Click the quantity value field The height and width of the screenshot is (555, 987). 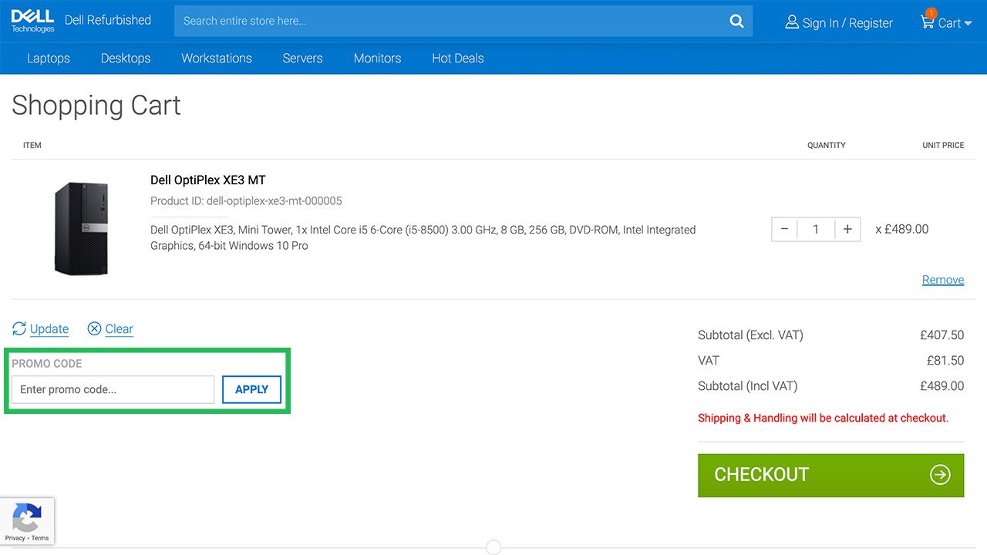pyautogui.click(x=816, y=229)
